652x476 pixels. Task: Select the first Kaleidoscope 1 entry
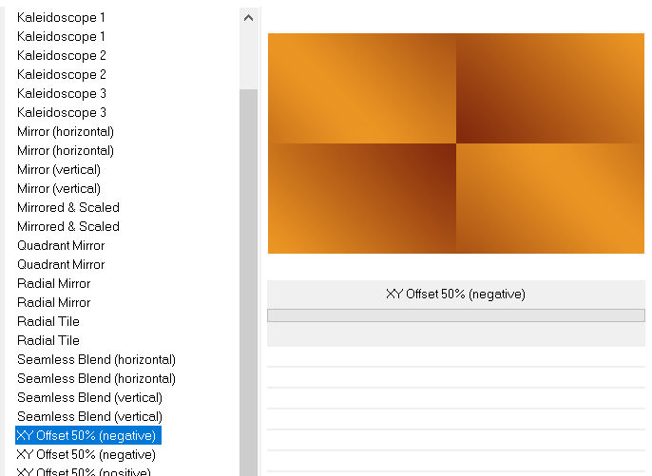click(x=61, y=17)
